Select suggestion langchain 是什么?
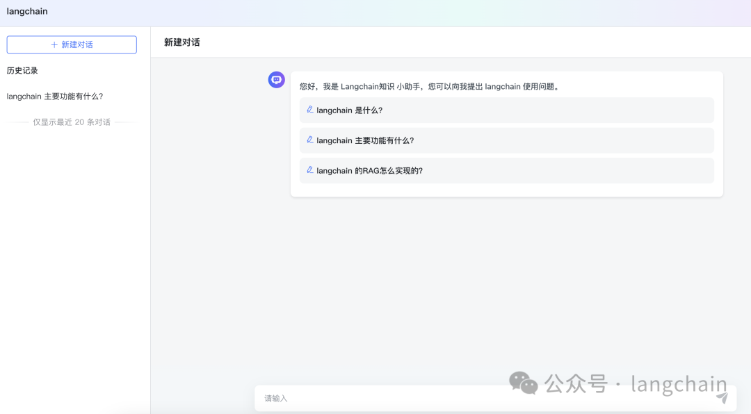The image size is (751, 414). (506, 110)
